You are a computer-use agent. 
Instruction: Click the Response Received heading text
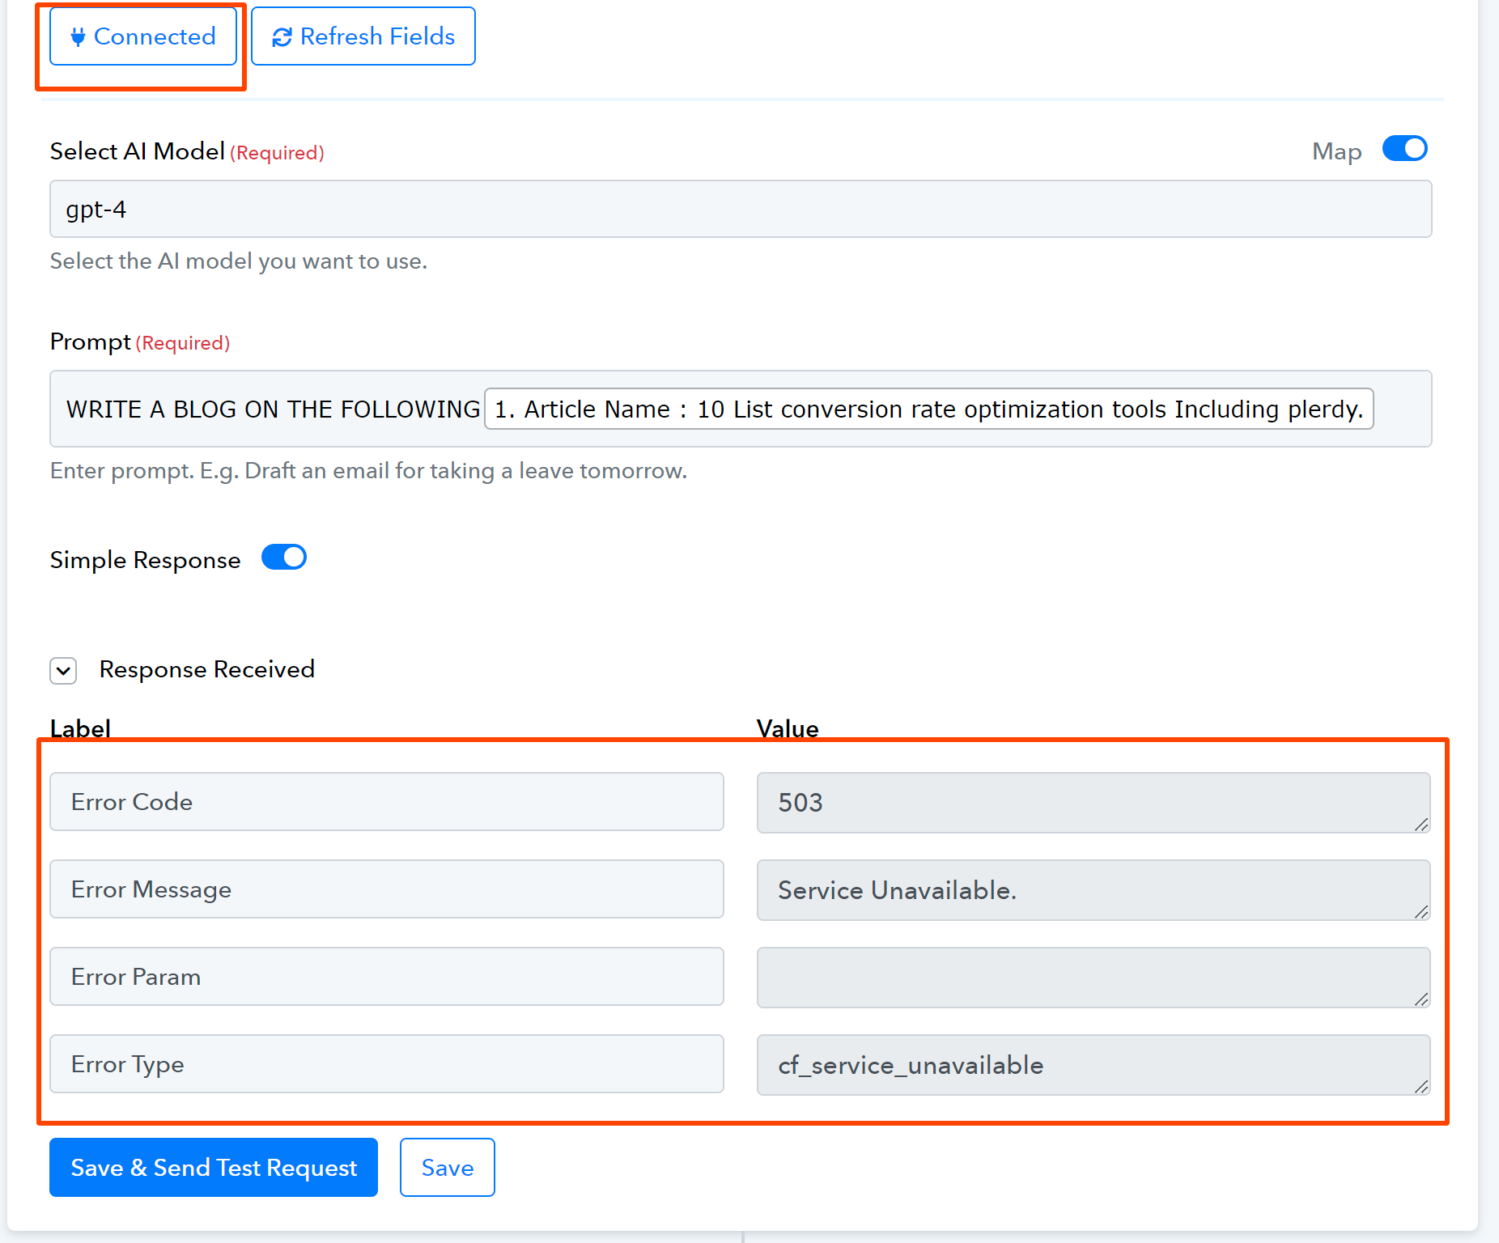[207, 669]
